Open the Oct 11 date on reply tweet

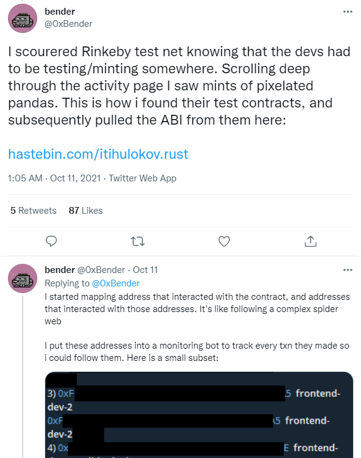[145, 270]
